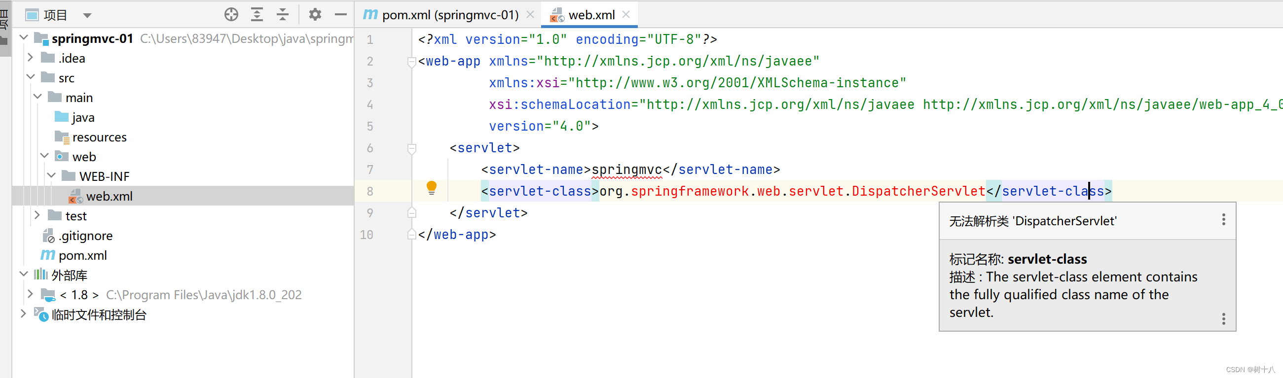Click the web folder icon with blue dot
Screen dimensions: 1283x378
[x=61, y=156]
